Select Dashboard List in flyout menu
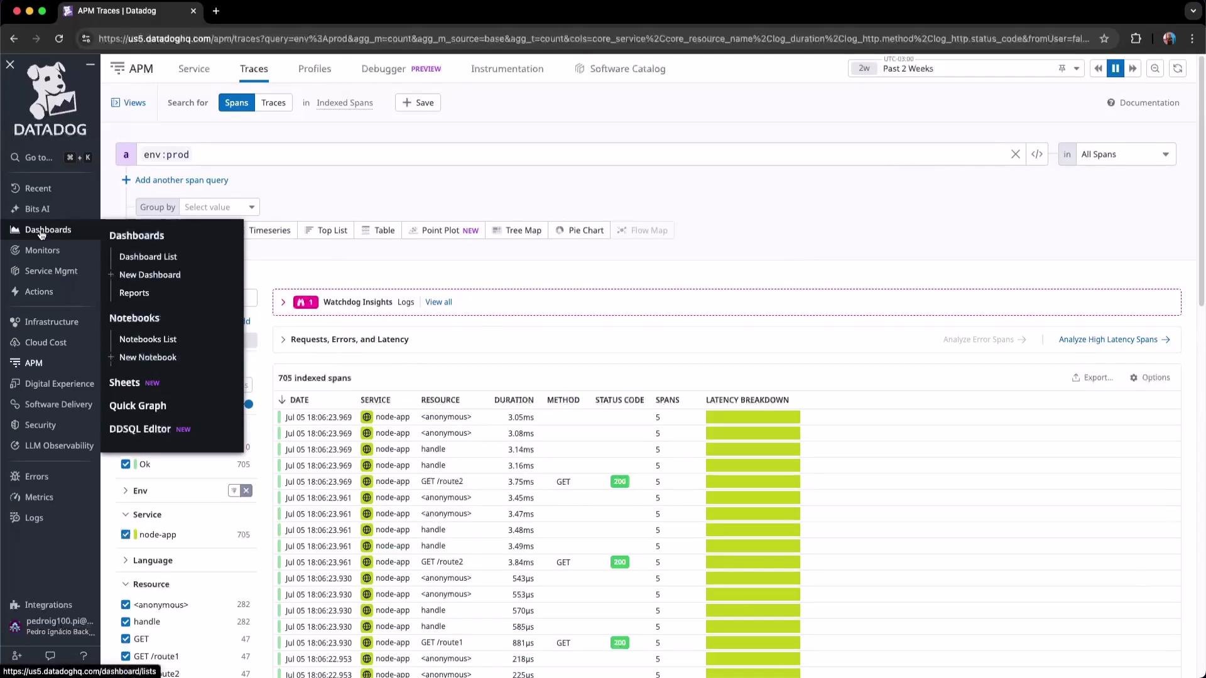Screen dimensions: 1206x678 [148, 257]
